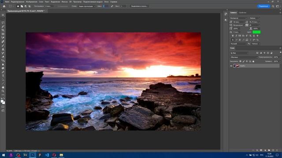
Task: Swap width and height values icon
Action: click(112, 6)
